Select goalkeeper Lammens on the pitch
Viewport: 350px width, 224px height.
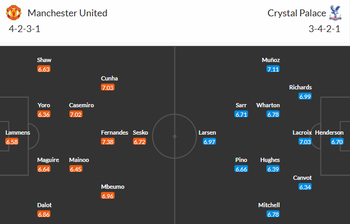click(17, 133)
